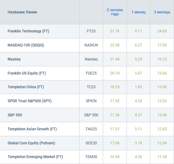The image size is (174, 164).
Task: Select the 16.54 year-to-date value
Action: 115,157
